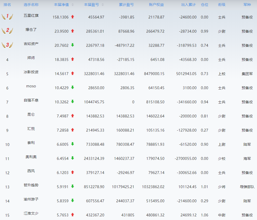Click the 选手名称 column header
The width and height of the screenshot is (257, 220).
tap(31, 5)
